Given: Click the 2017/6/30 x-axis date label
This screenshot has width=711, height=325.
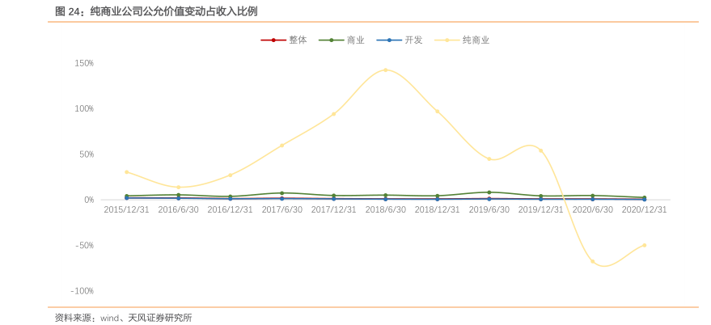Looking at the screenshot, I should 281,209.
